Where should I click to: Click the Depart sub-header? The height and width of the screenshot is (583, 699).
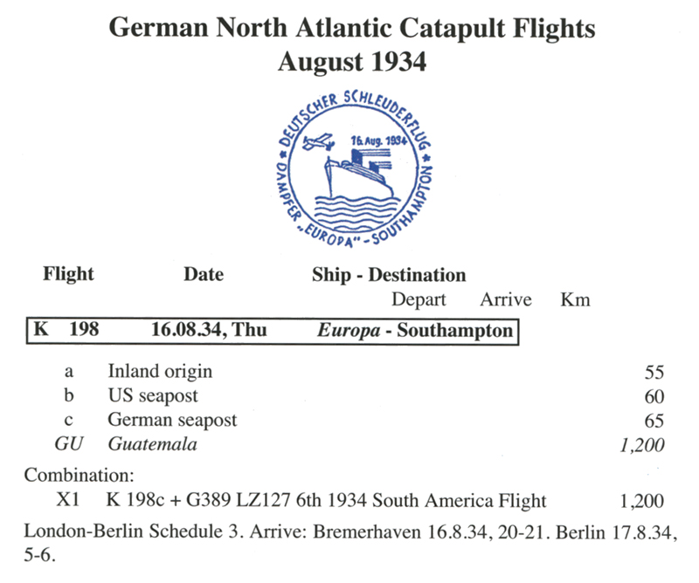[419, 299]
